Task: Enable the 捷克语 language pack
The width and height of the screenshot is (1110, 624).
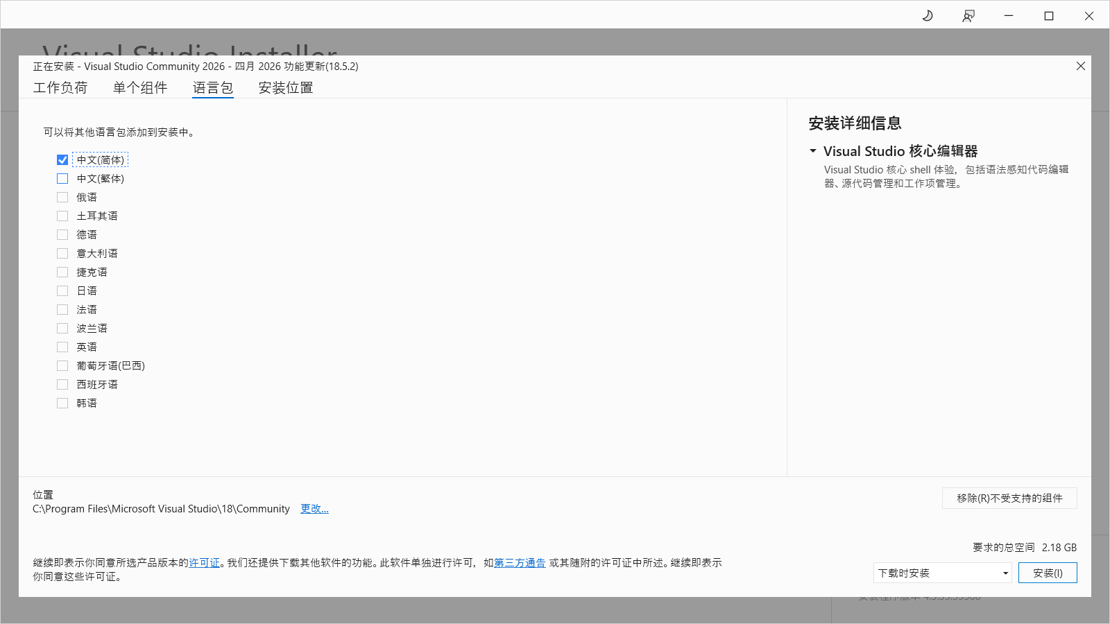Action: [62, 272]
